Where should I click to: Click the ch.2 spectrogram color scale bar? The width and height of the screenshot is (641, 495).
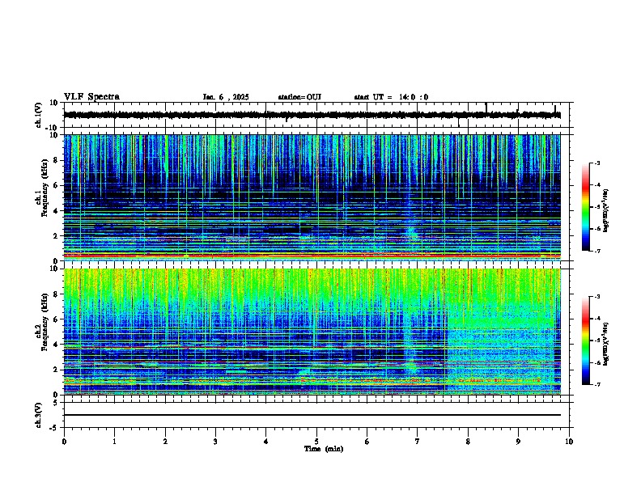click(585, 341)
